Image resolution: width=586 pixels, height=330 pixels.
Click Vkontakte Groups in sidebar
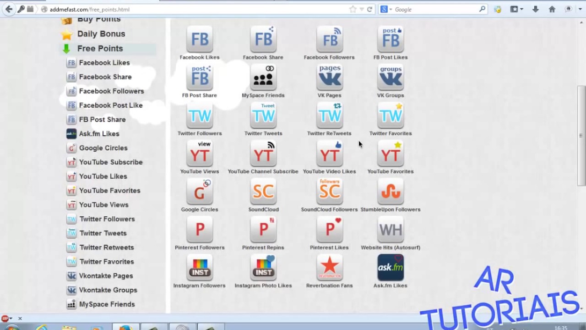pyautogui.click(x=108, y=290)
